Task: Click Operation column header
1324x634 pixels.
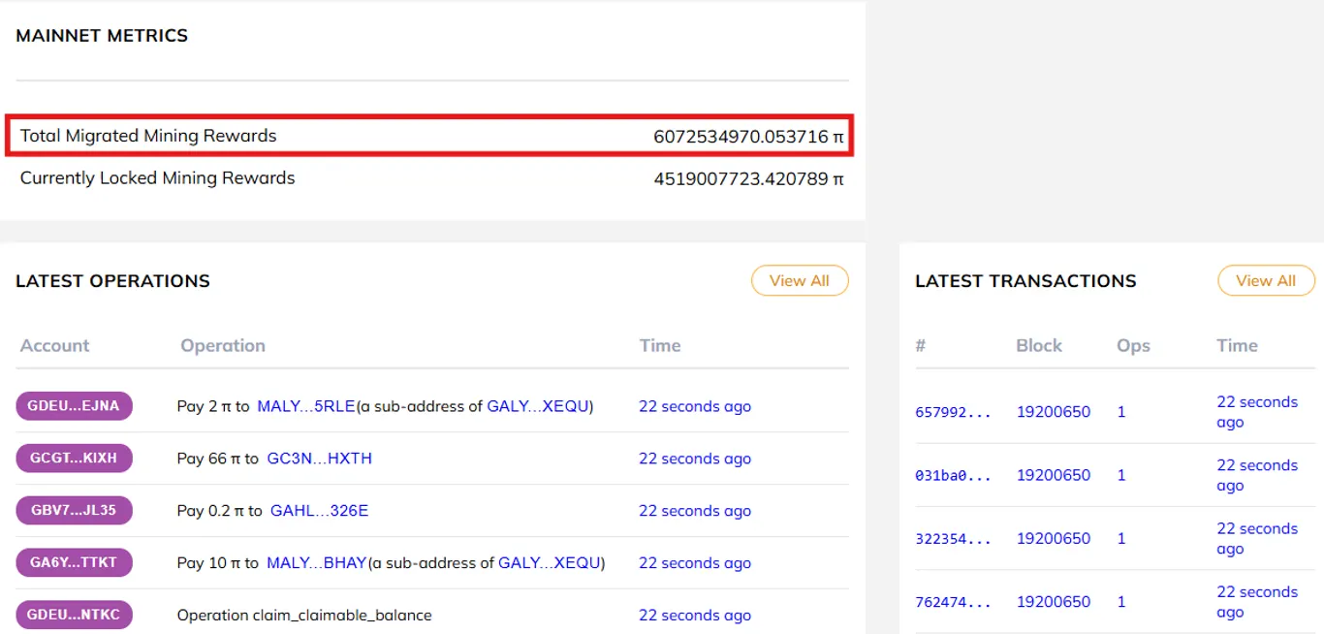Action: tap(223, 345)
